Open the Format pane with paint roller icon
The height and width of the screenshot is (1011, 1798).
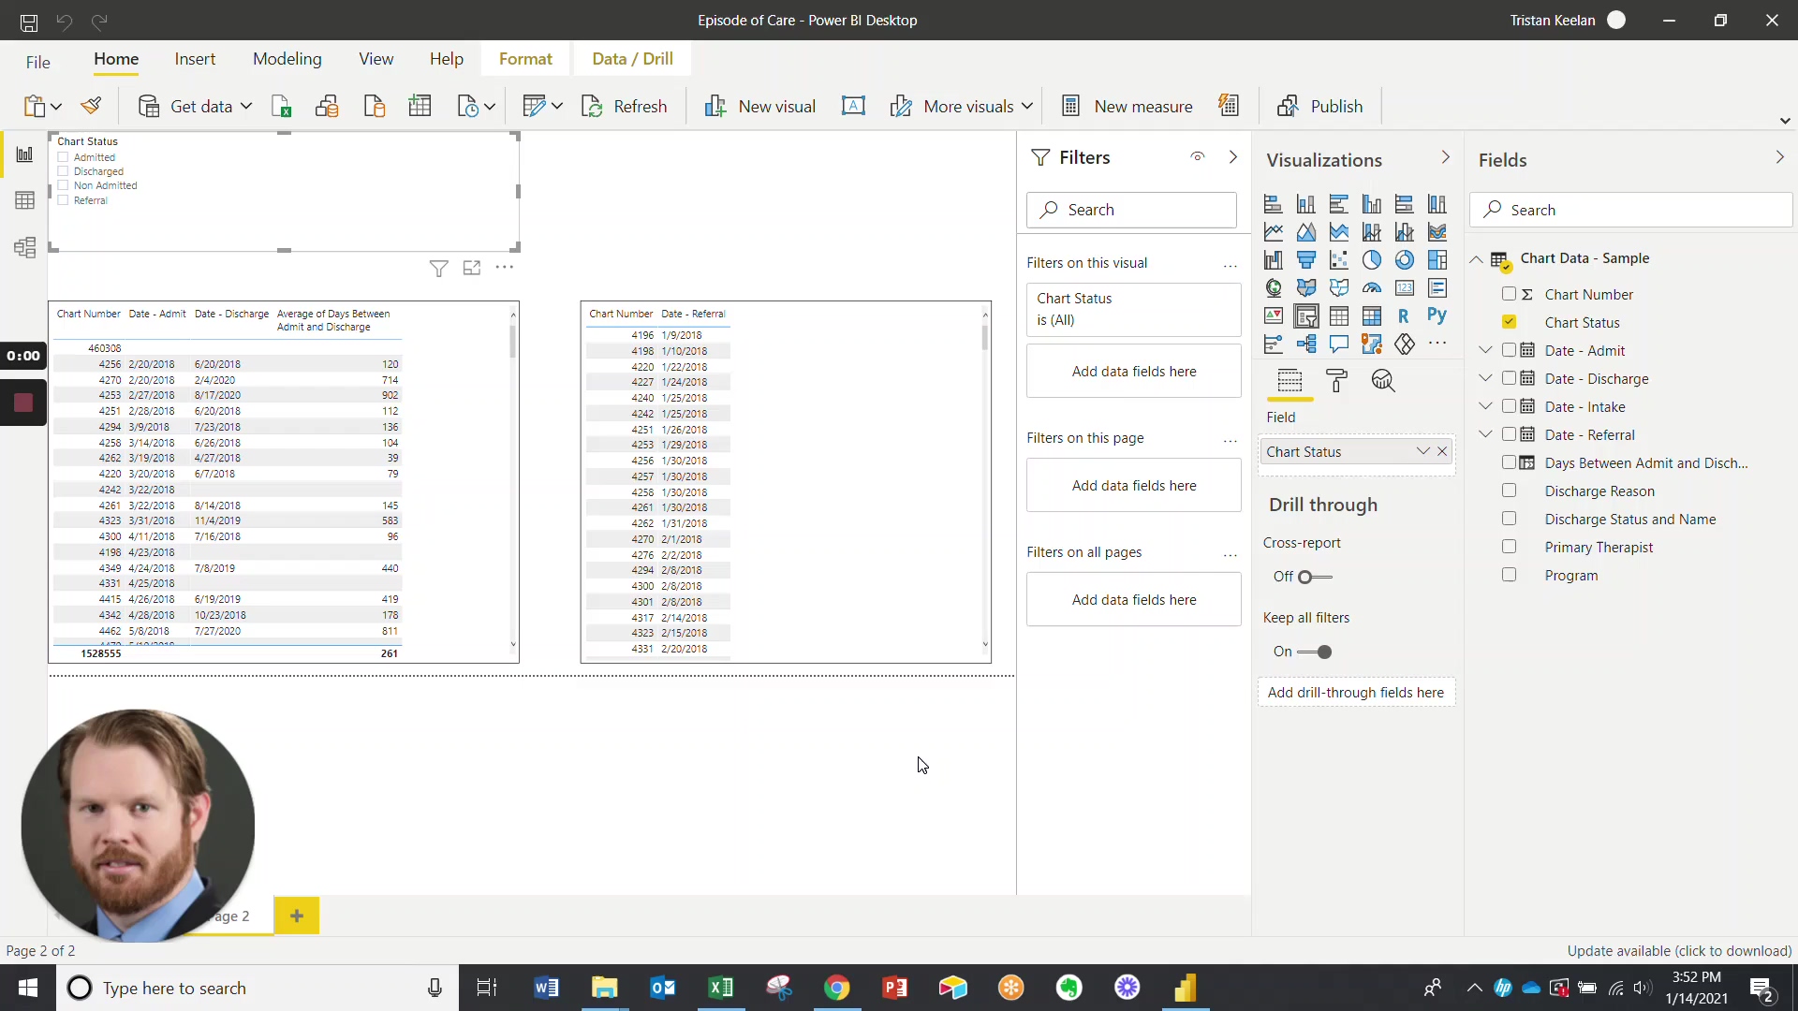[1336, 380]
